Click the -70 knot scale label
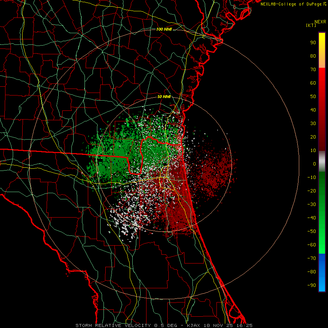 click(x=312, y=258)
